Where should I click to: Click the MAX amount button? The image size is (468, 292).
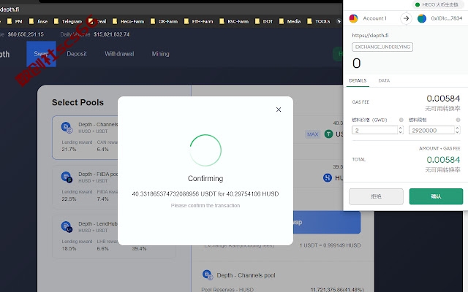click(312, 134)
